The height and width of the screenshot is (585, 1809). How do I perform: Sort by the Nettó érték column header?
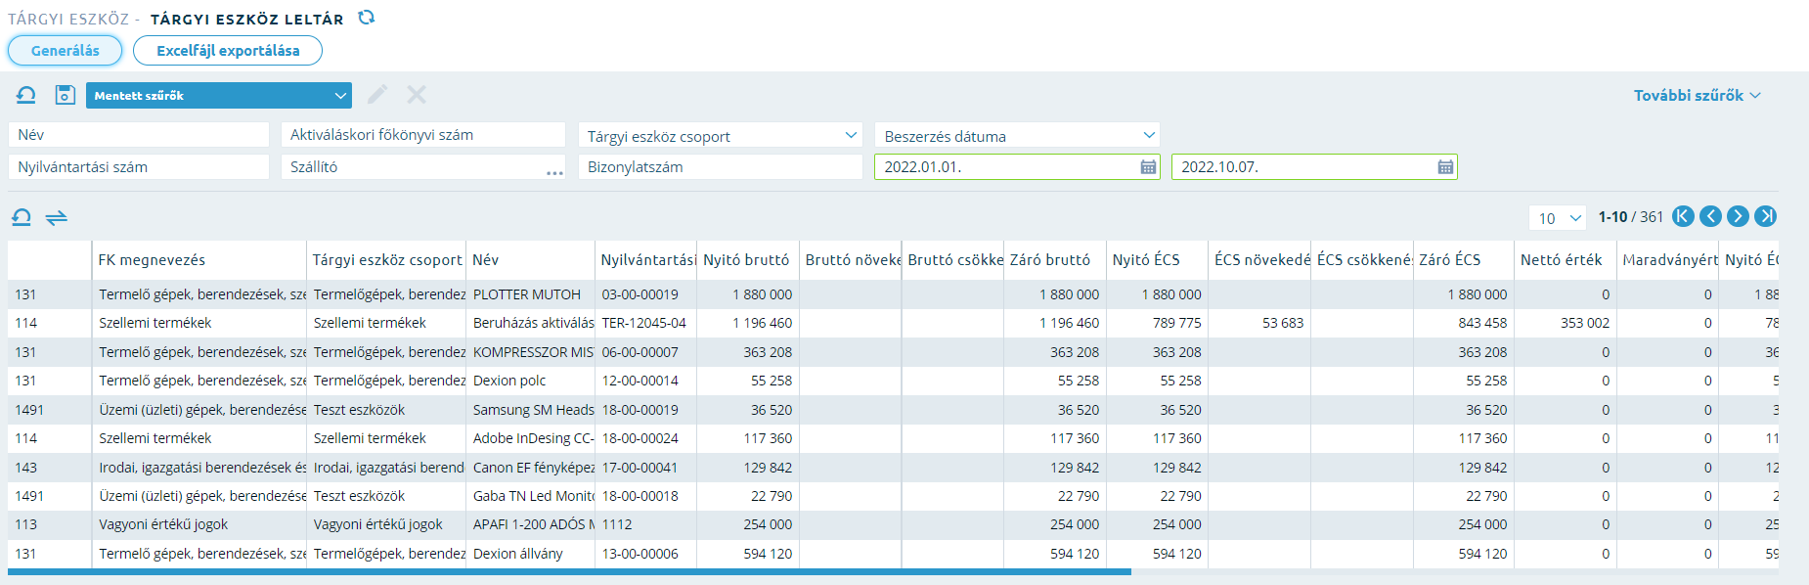click(x=1566, y=260)
